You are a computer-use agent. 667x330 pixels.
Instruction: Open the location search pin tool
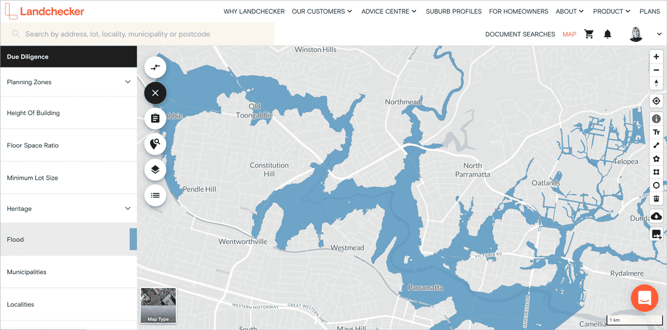[155, 144]
